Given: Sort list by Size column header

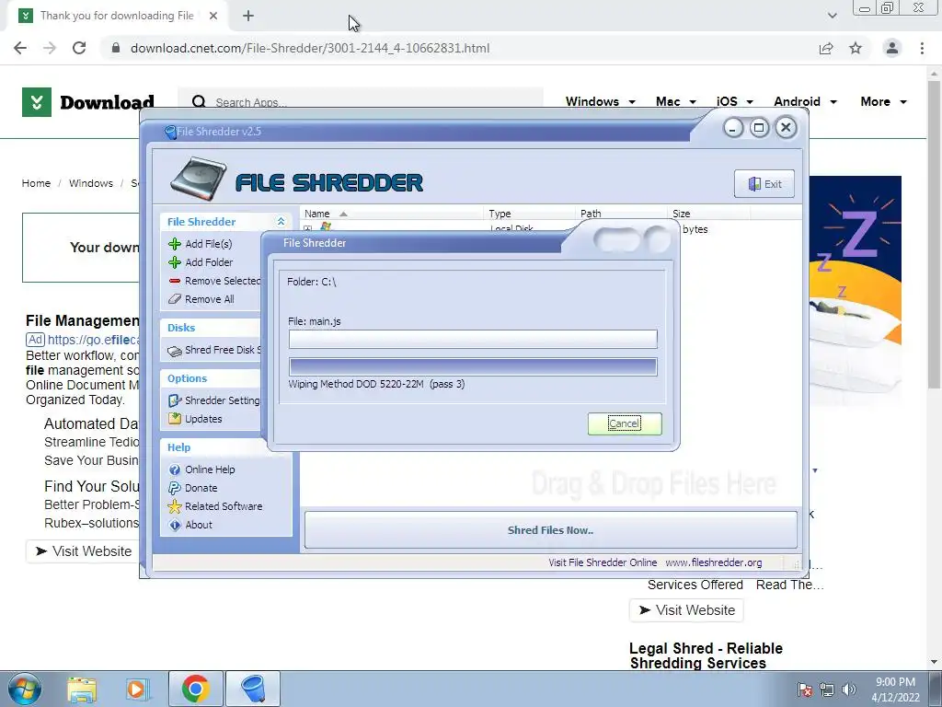Looking at the screenshot, I should point(708,214).
